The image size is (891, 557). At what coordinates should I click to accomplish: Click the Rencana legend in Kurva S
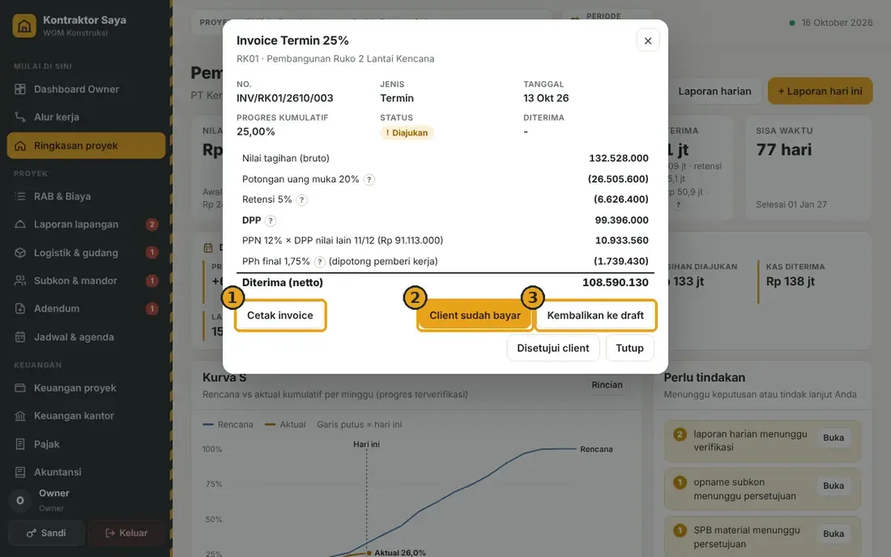(228, 424)
